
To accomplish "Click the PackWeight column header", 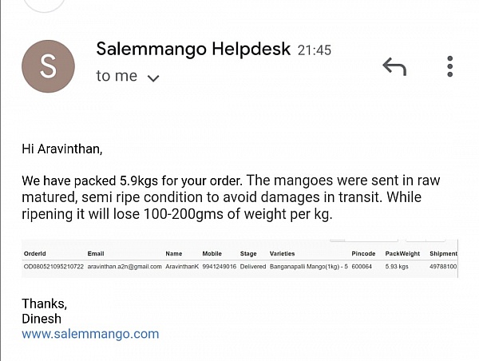I will click(x=402, y=253).
